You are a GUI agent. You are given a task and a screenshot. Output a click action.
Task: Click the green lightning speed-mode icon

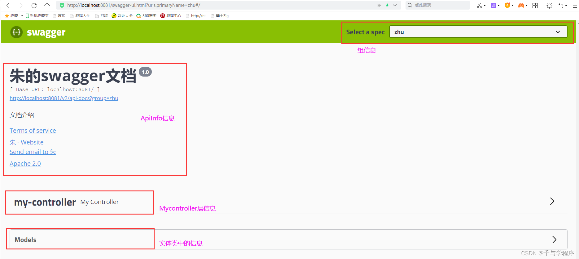tap(387, 5)
